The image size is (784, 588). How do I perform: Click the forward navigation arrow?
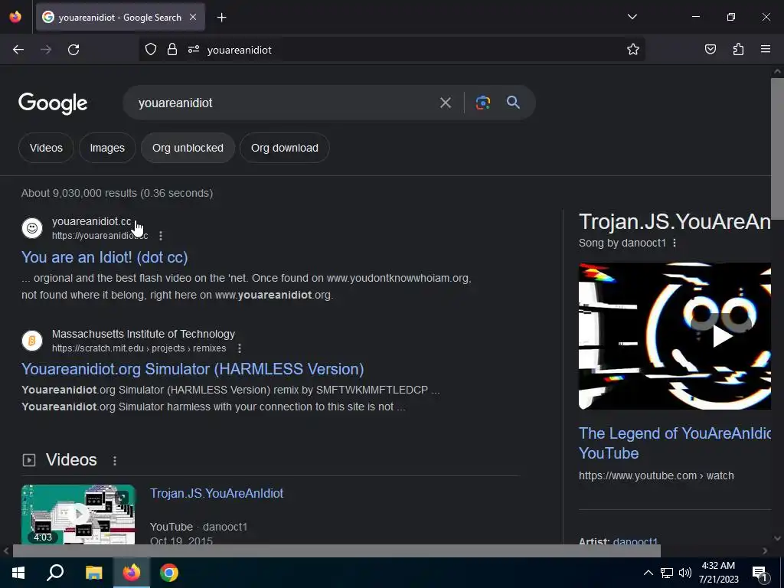coord(46,50)
